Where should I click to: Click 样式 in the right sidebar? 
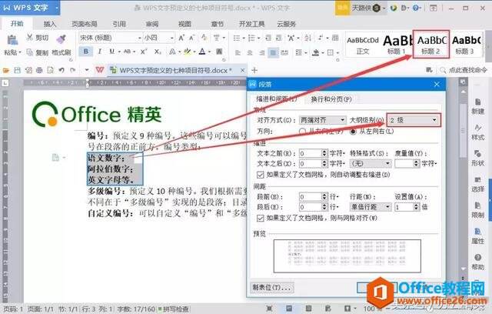point(477,132)
